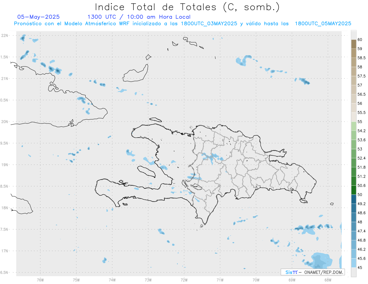Pick the blue swatch between 47.4 and 48
The image size is (368, 284).
[354, 226]
